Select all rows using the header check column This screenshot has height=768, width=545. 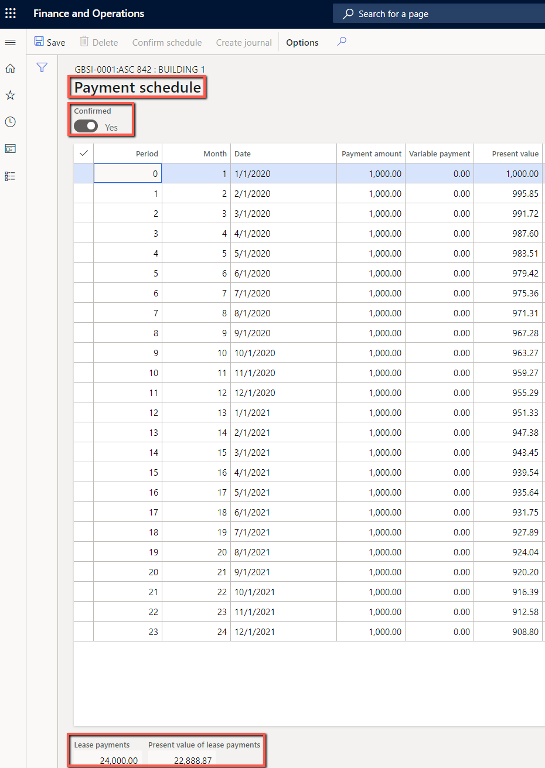click(x=83, y=153)
